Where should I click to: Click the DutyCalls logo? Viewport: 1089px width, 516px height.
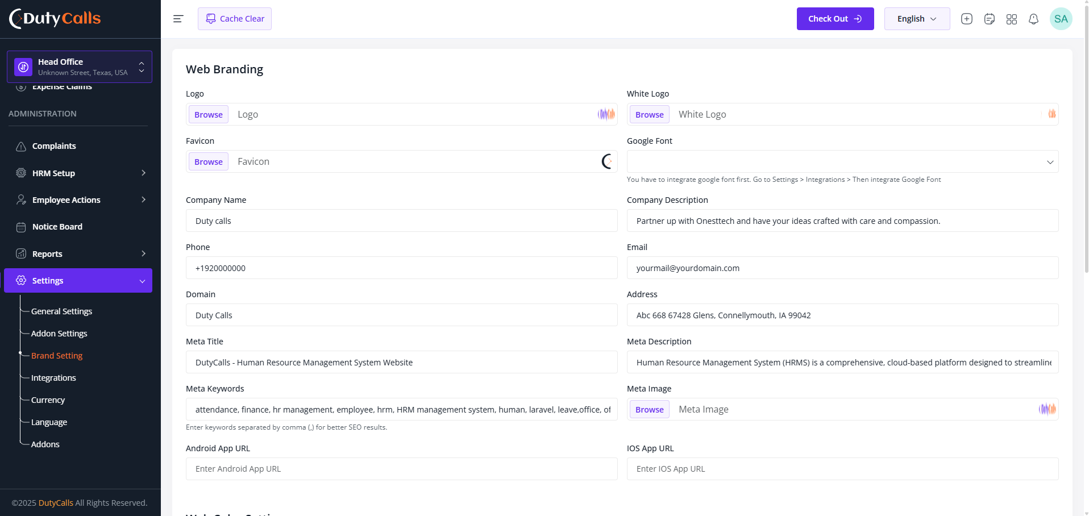pyautogui.click(x=55, y=18)
